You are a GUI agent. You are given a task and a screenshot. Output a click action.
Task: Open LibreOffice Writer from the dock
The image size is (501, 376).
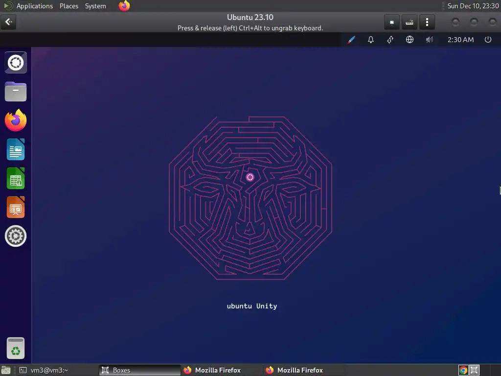point(16,149)
